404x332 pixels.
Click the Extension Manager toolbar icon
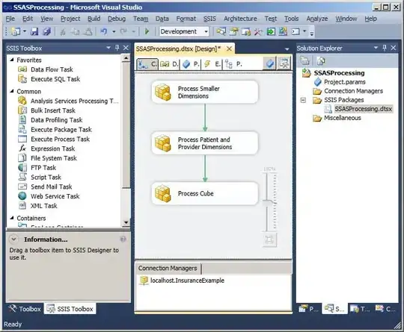[283, 31]
